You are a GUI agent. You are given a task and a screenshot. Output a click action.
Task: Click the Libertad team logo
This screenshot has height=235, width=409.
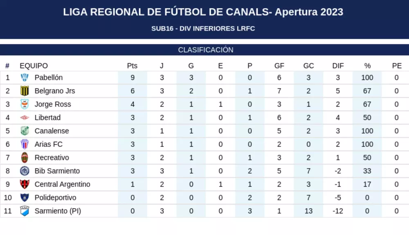(25, 117)
